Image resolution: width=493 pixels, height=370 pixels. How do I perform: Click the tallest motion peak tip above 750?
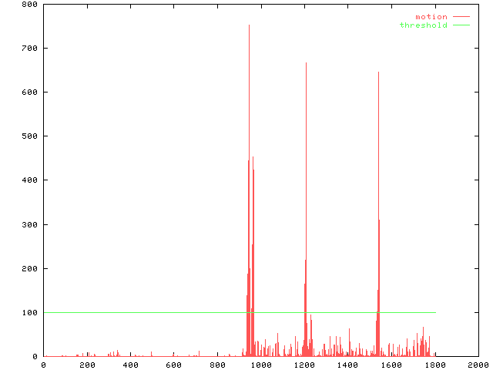pos(249,26)
